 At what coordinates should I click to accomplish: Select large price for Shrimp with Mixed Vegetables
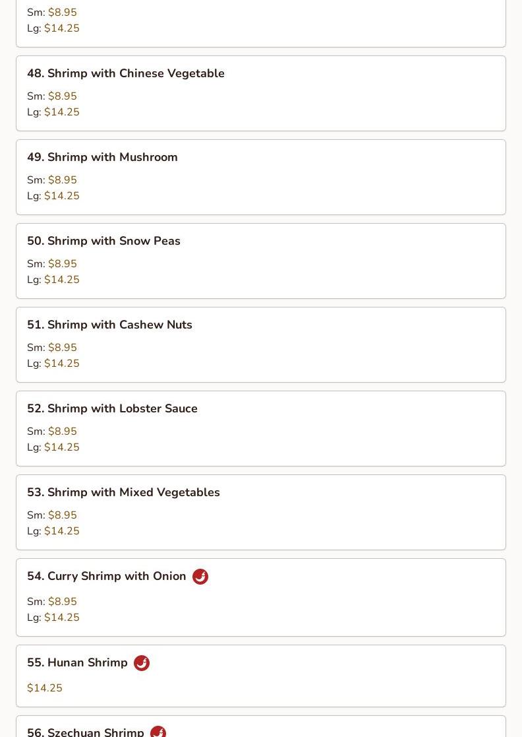pyautogui.click(x=61, y=531)
